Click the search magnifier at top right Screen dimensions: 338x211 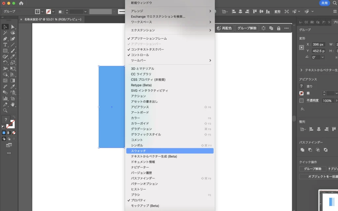click(x=335, y=3)
